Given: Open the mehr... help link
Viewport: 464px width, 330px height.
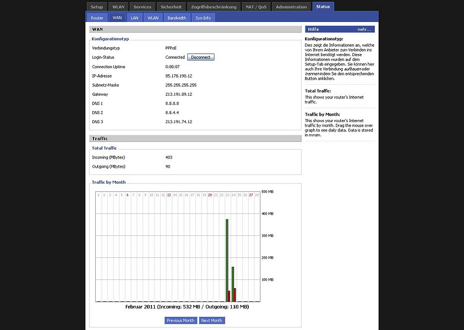Looking at the screenshot, I should [x=364, y=29].
